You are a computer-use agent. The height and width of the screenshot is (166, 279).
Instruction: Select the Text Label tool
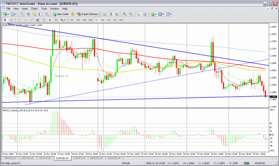pos(56,20)
